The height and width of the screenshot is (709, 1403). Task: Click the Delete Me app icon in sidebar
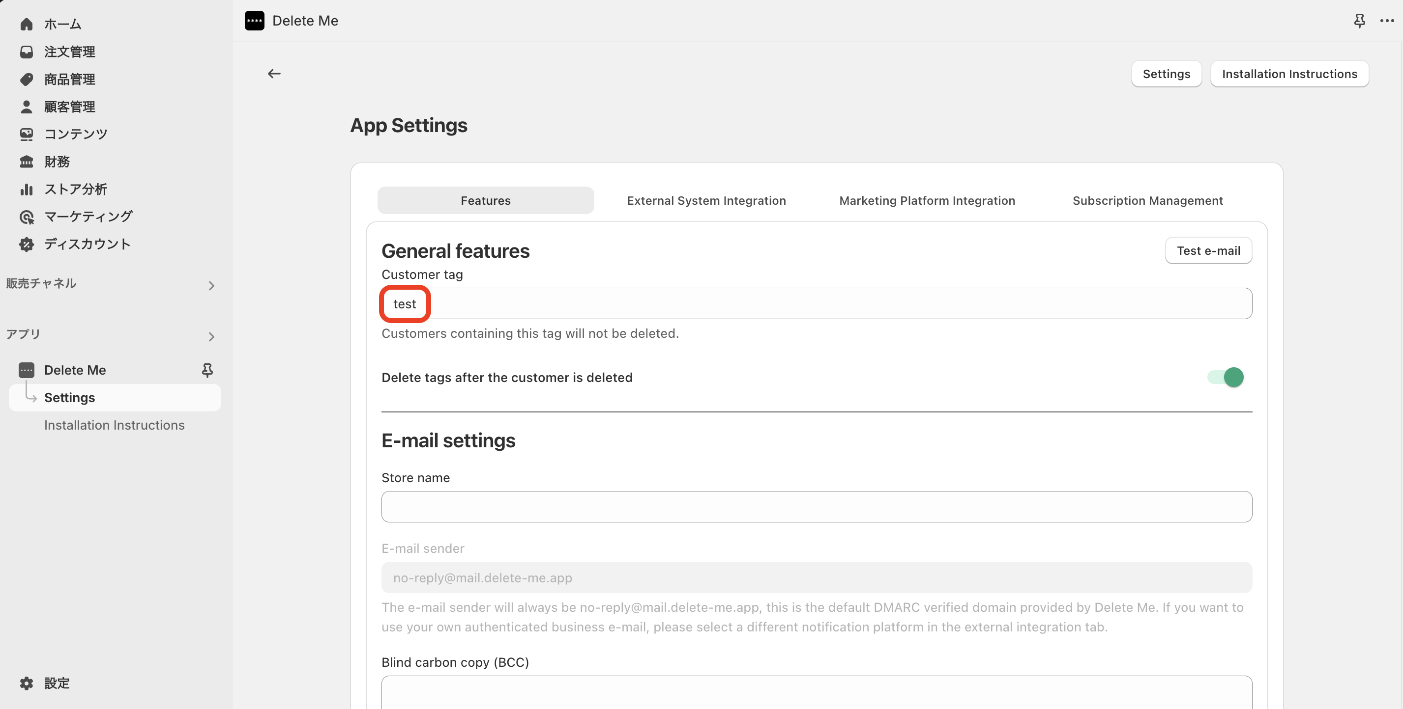coord(26,370)
